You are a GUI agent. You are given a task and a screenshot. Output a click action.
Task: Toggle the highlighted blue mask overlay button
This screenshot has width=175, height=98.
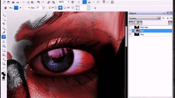click(x=84, y=2)
